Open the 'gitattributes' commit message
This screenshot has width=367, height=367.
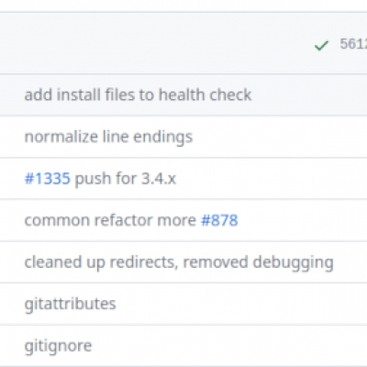coord(70,304)
